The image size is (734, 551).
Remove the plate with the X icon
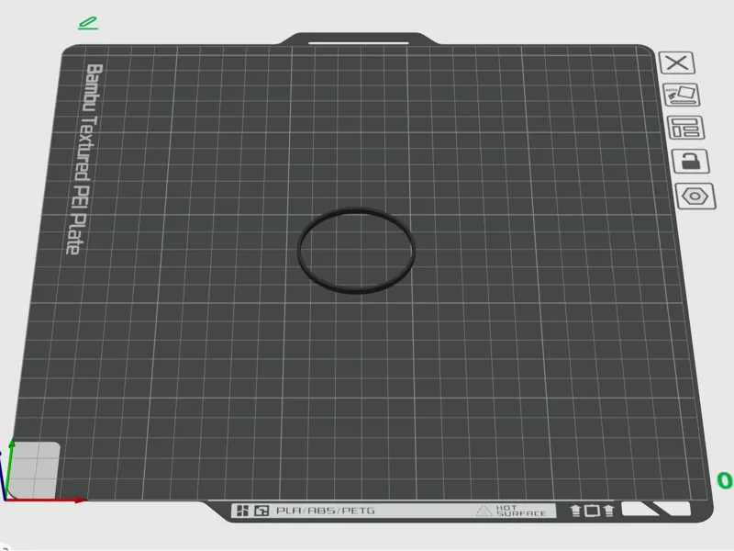[x=677, y=62]
